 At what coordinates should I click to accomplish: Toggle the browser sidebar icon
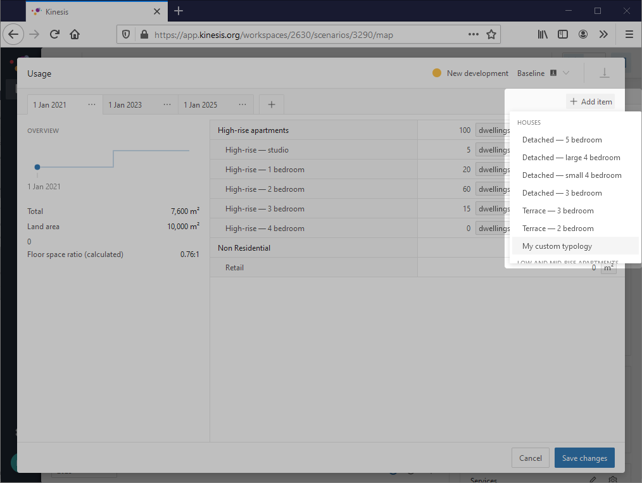563,34
